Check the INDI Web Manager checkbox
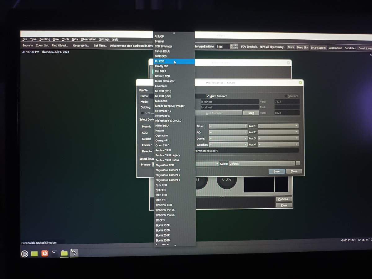The height and width of the screenshot is (279, 372). [x=142, y=113]
